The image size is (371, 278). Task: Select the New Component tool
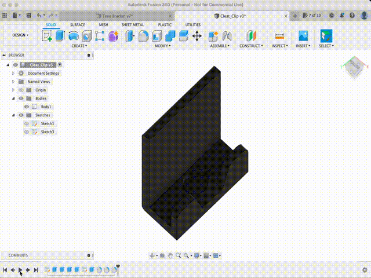coord(213,36)
